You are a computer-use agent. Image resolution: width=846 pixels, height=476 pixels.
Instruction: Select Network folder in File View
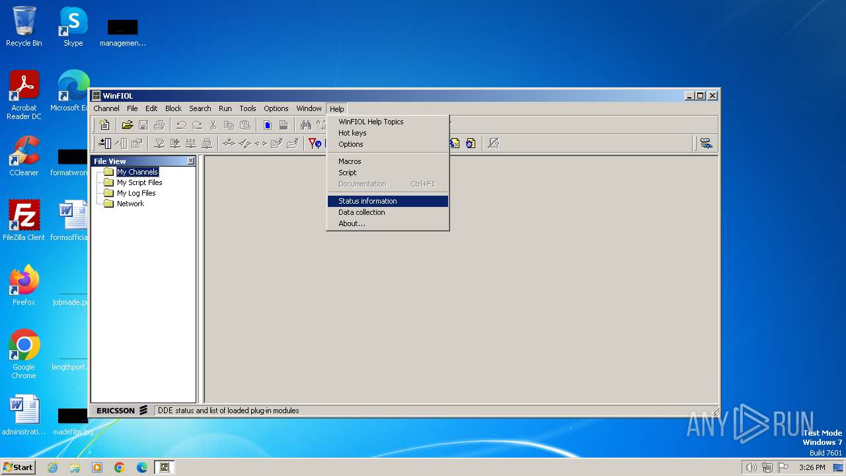(x=130, y=204)
